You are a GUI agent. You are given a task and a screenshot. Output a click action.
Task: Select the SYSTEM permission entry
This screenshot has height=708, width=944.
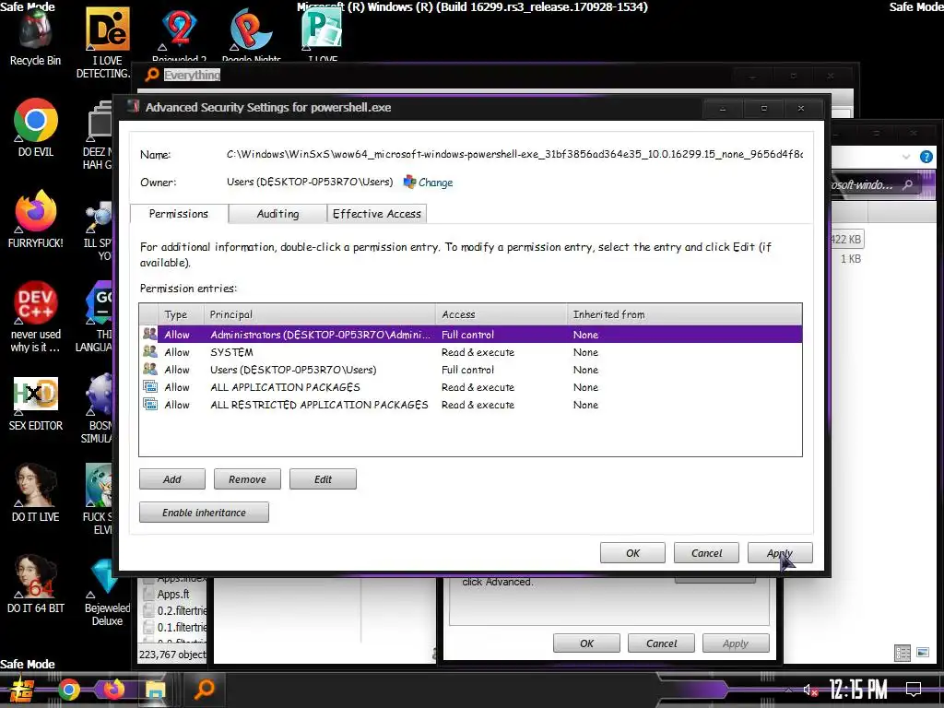tap(471, 352)
